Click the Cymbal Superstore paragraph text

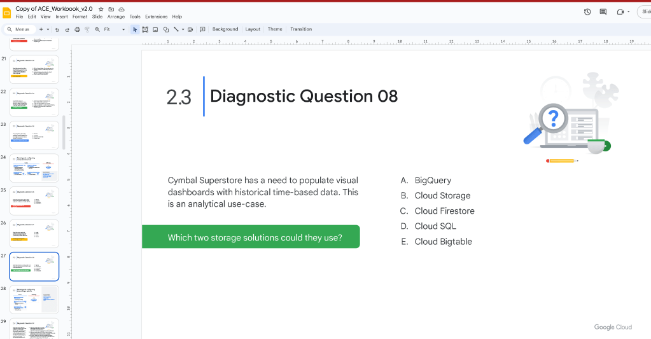[x=263, y=192]
